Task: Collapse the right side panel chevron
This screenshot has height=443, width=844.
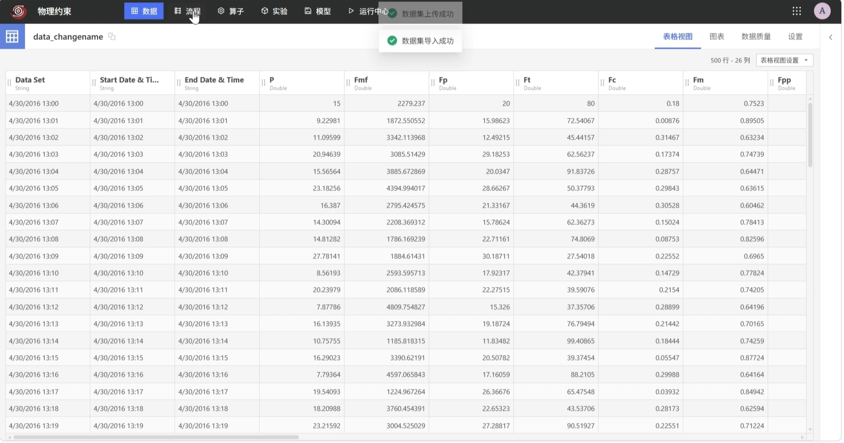Action: [x=830, y=37]
